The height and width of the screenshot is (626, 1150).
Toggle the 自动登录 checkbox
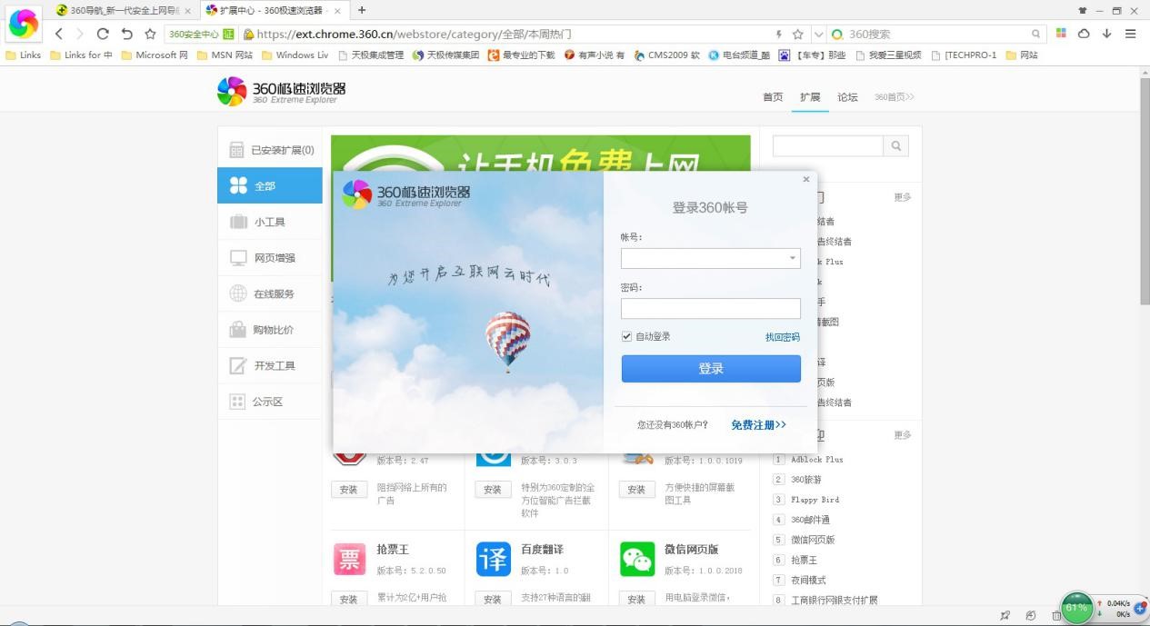[626, 336]
